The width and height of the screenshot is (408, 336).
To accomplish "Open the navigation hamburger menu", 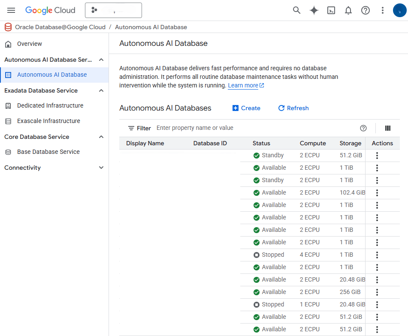I will click(x=11, y=10).
